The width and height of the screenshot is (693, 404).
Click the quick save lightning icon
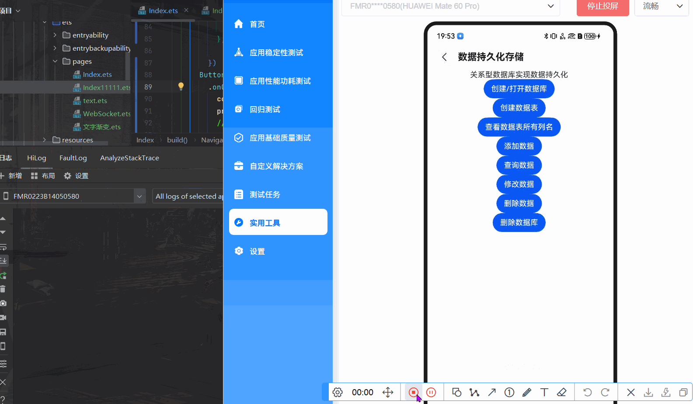pos(666,392)
